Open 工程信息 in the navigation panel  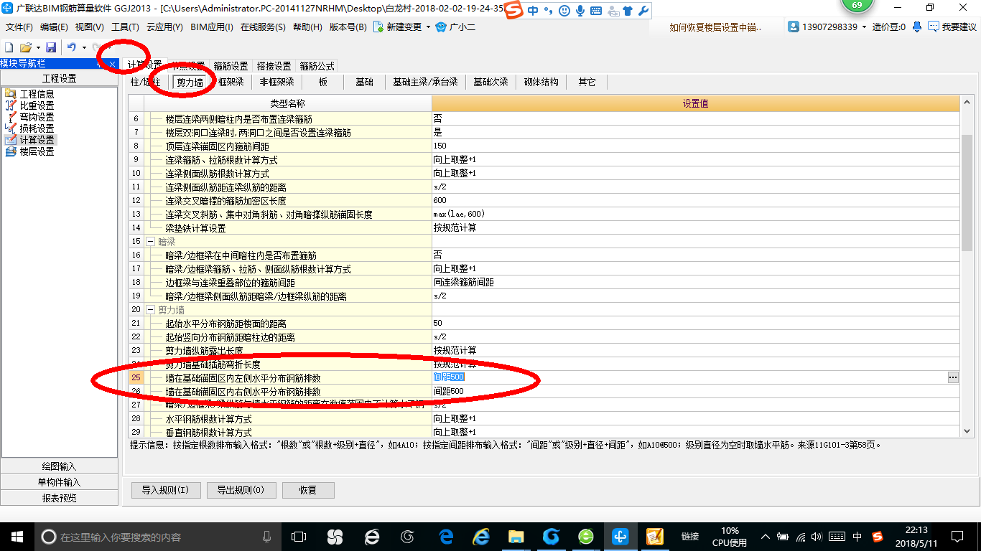pos(37,94)
